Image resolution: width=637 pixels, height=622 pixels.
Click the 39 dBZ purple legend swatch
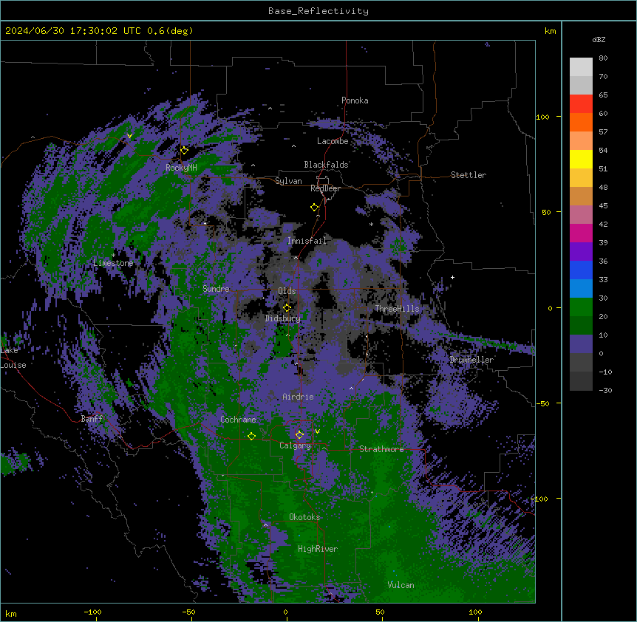pyautogui.click(x=581, y=251)
